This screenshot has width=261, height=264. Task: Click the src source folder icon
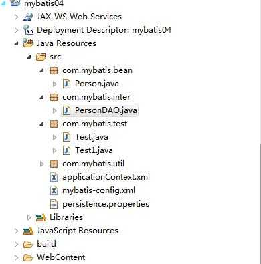pos(41,57)
